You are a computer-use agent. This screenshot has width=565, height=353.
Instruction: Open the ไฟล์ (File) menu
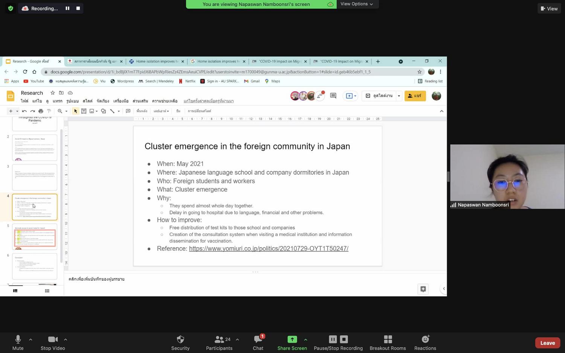[24, 101]
